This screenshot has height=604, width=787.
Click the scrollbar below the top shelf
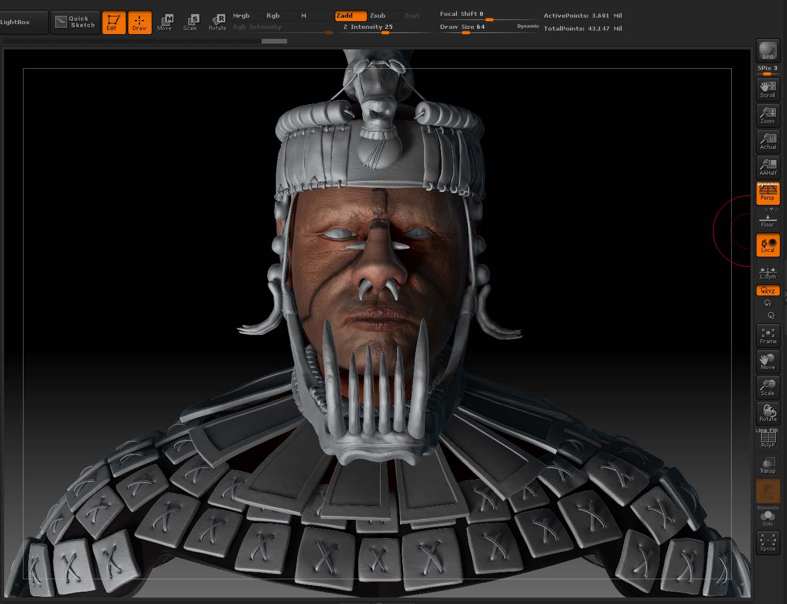pos(274,41)
